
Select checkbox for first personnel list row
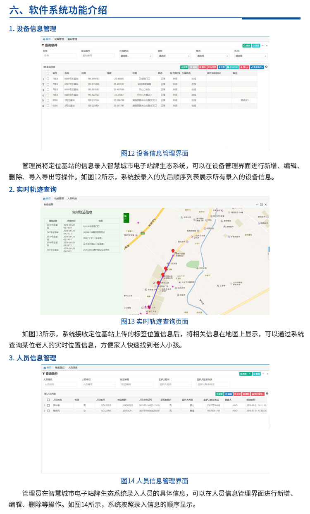coord(48,405)
